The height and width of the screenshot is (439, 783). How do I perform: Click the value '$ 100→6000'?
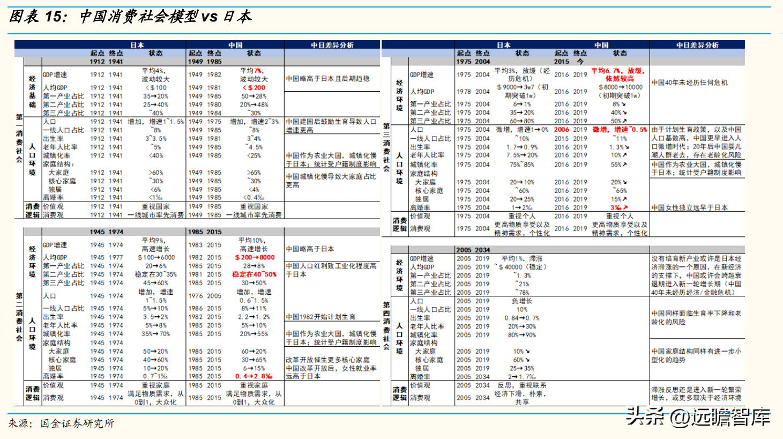(x=156, y=257)
